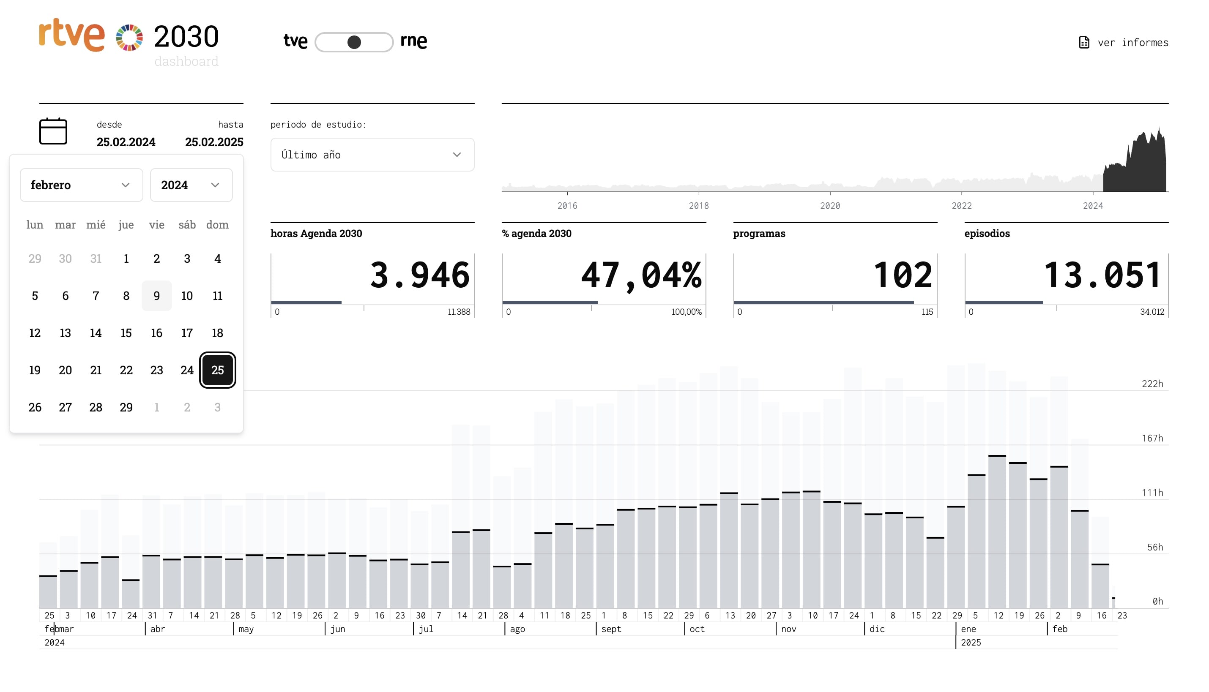1209x692 pixels.
Task: Pick day 1 of February
Action: click(126, 259)
